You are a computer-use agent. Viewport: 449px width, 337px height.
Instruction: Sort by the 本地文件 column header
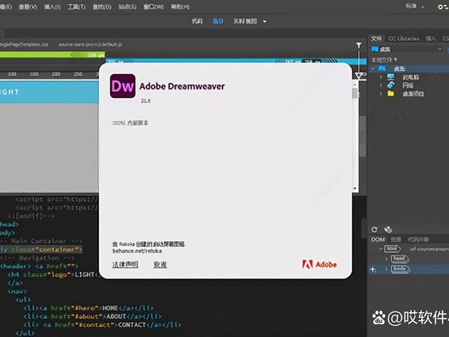click(384, 60)
